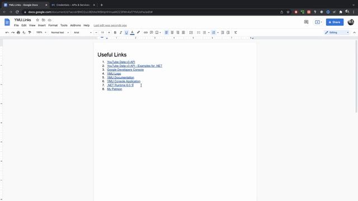The width and height of the screenshot is (358, 201).
Task: Increase the indent of the list
Action: coord(228,32)
